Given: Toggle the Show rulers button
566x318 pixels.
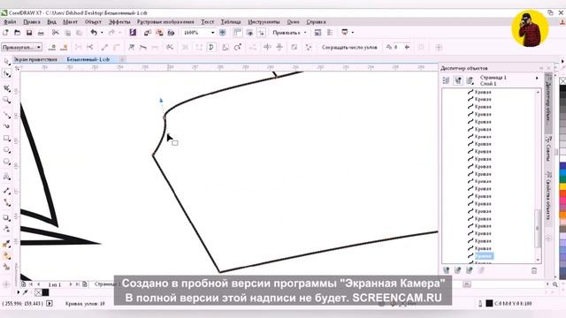Looking at the screenshot, I should click(x=237, y=33).
